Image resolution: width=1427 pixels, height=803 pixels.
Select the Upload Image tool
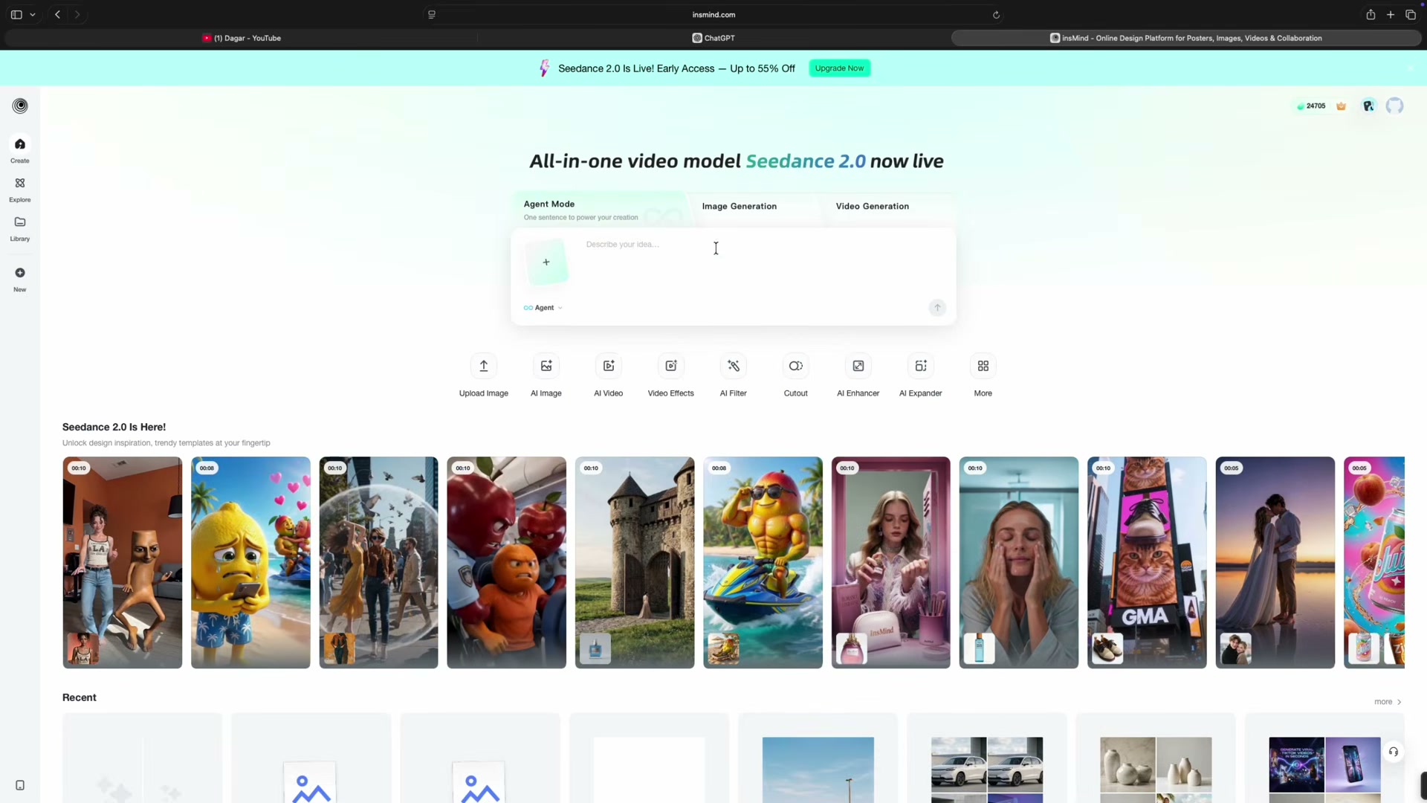coord(484,375)
